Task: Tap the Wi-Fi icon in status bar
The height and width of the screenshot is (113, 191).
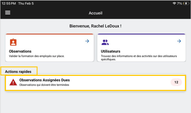Action: click(x=174, y=4)
